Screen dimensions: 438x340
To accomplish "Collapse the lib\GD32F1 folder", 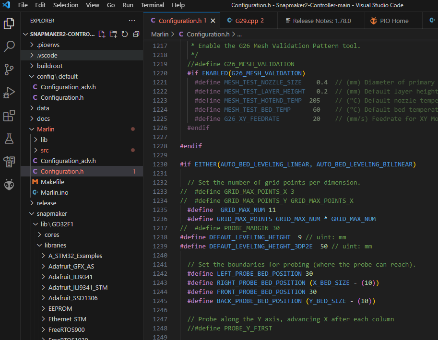I will [82, 224].
